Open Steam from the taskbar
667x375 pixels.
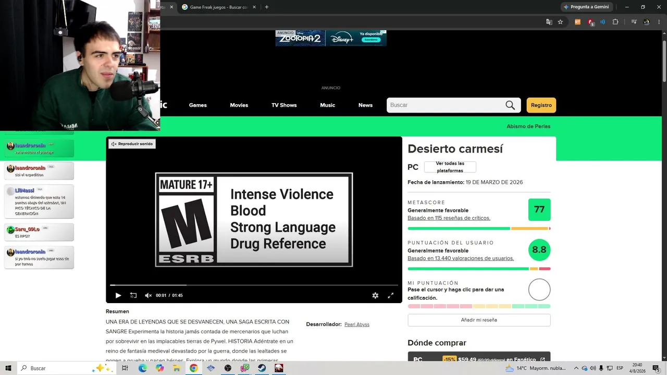262,368
